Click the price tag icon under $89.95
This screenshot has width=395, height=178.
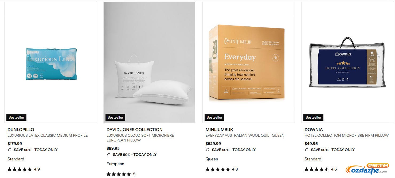click(x=109, y=155)
